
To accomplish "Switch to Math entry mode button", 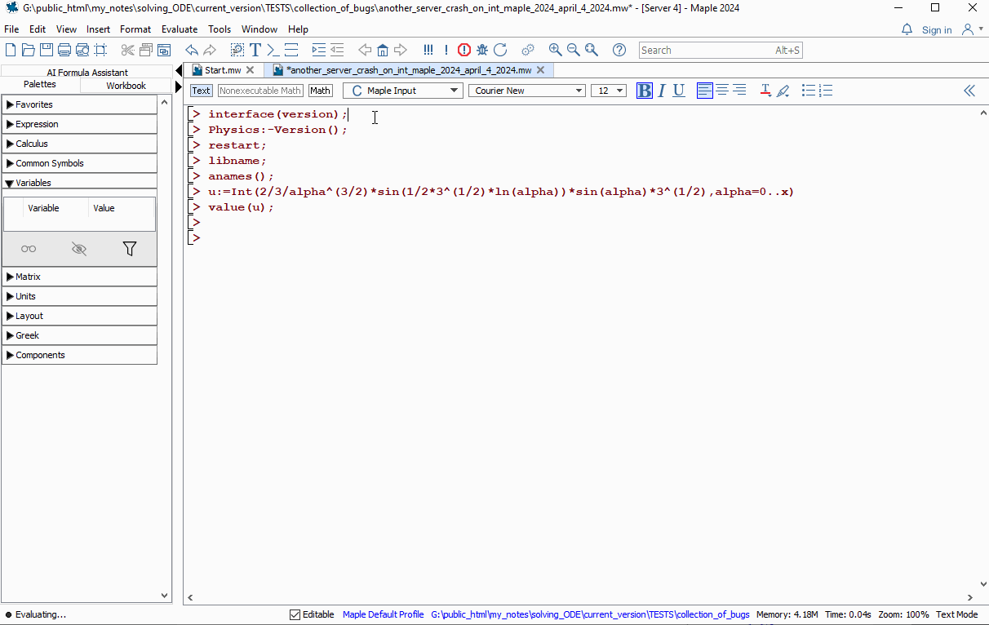I will [321, 91].
